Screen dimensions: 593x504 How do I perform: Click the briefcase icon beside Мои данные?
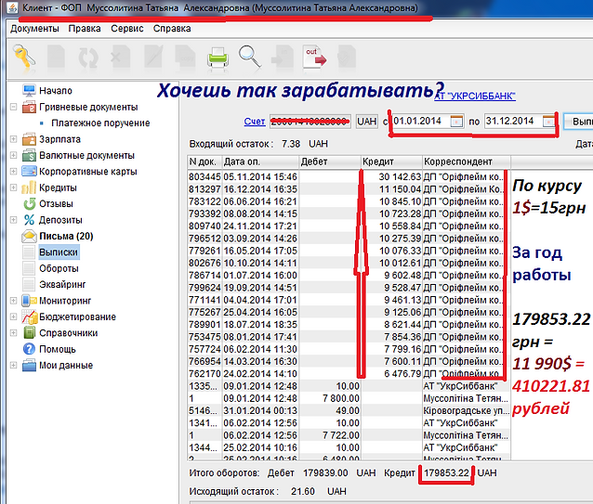point(29,366)
